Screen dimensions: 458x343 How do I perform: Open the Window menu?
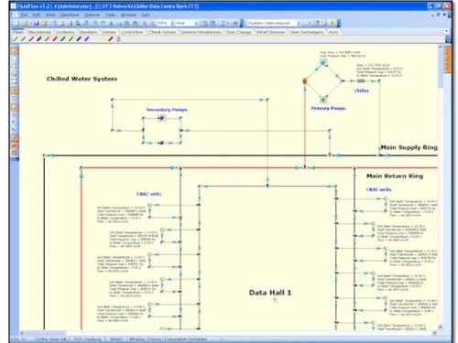(128, 15)
